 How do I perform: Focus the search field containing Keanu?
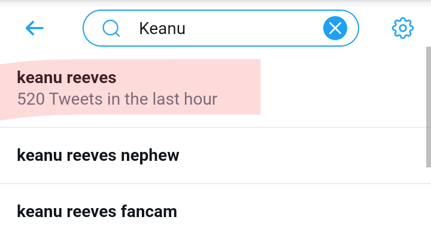221,28
